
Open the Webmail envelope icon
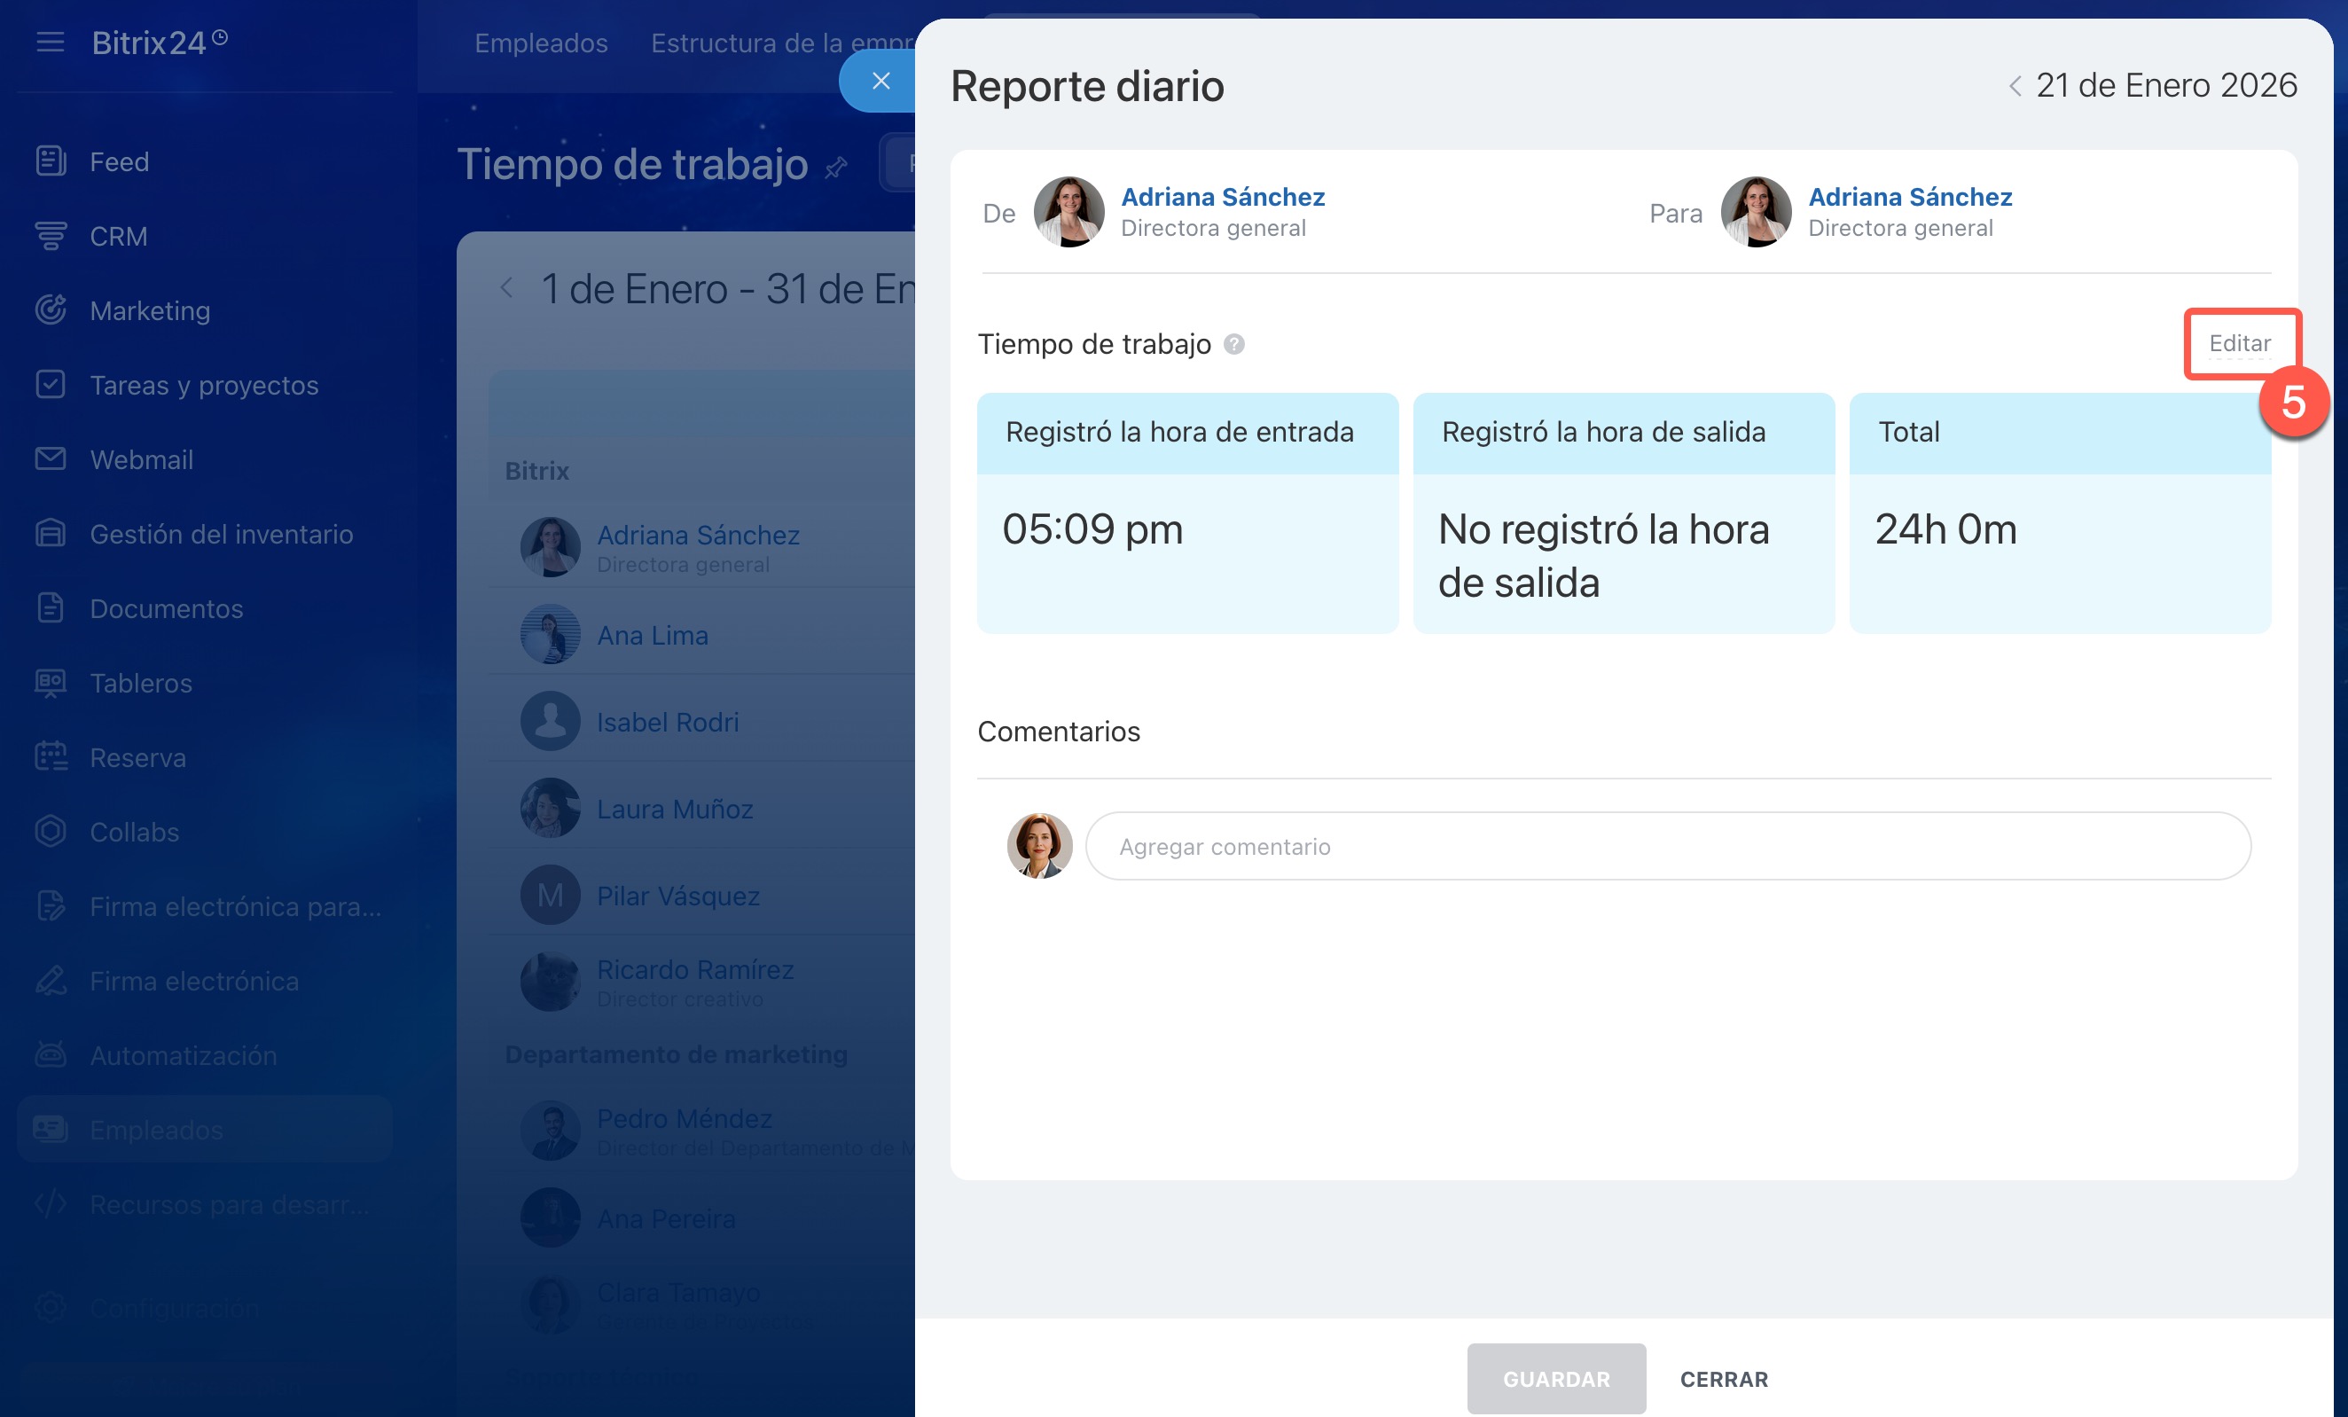(x=51, y=459)
